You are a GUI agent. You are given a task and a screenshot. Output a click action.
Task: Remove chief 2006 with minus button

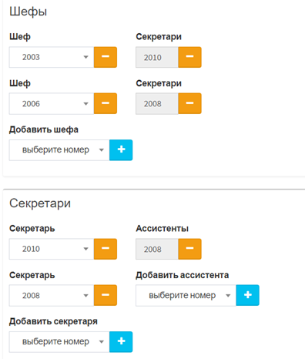pyautogui.click(x=106, y=103)
